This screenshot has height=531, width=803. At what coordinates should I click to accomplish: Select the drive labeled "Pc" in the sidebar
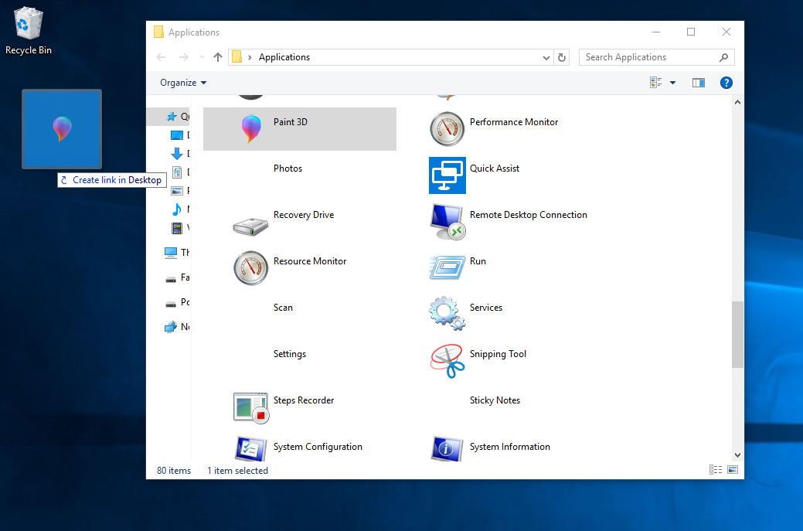tap(177, 302)
